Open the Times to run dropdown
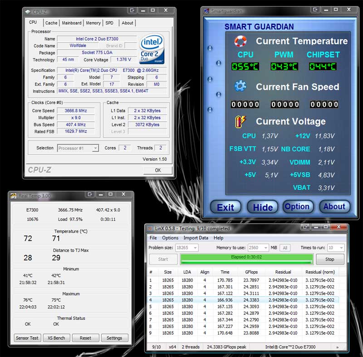Viewport: 363px width, 357px height. pos(341,248)
